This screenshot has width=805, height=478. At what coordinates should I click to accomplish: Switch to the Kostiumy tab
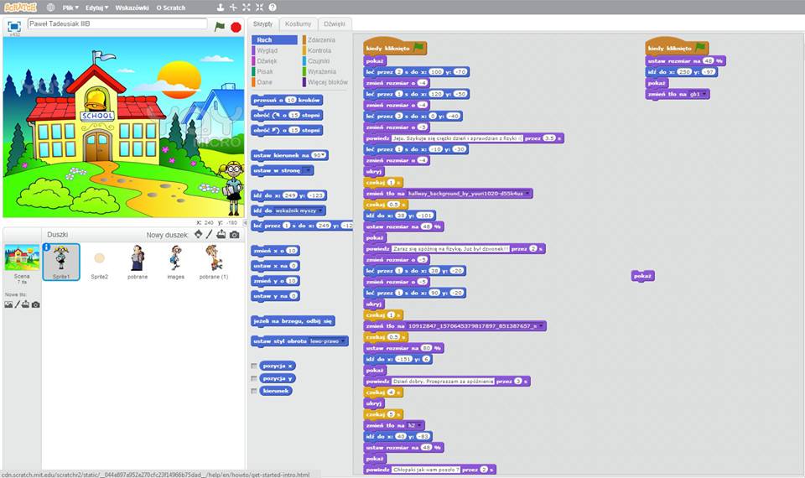tap(298, 24)
